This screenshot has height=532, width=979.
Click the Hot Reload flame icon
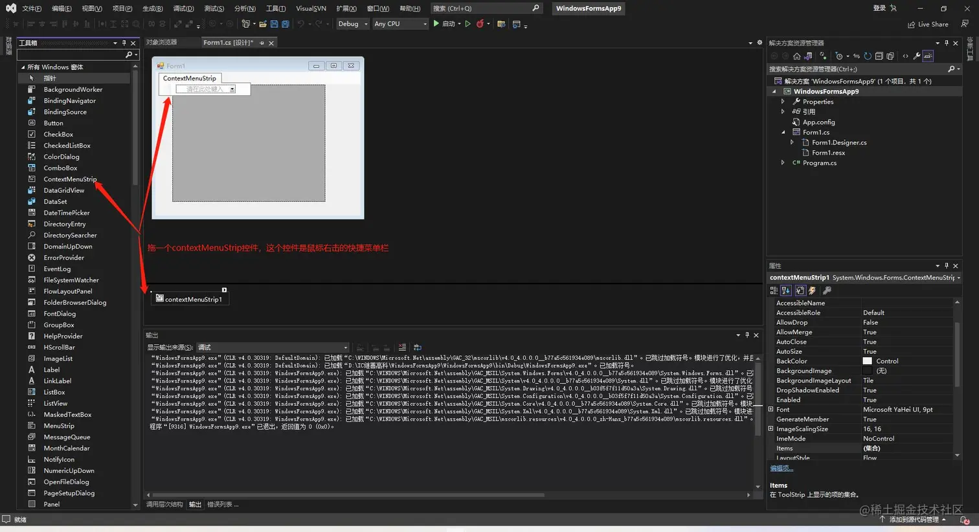480,24
